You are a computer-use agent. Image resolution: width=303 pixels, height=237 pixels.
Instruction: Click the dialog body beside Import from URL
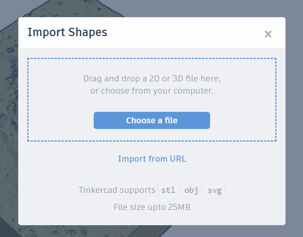pos(232,159)
